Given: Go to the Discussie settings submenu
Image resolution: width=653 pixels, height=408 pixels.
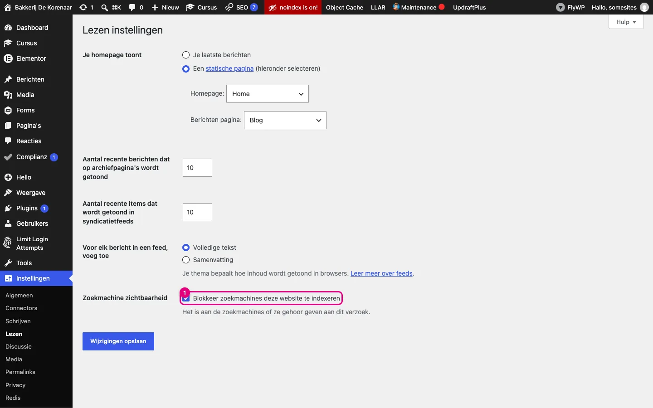Looking at the screenshot, I should 19,346.
